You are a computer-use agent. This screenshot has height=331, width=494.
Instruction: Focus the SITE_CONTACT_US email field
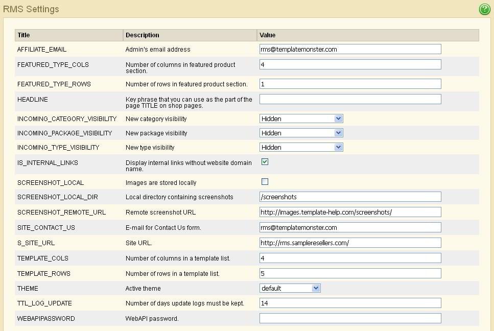[x=350, y=227]
